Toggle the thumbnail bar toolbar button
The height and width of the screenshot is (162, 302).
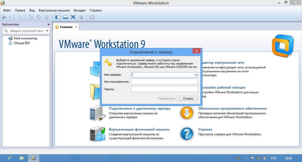click(x=65, y=17)
